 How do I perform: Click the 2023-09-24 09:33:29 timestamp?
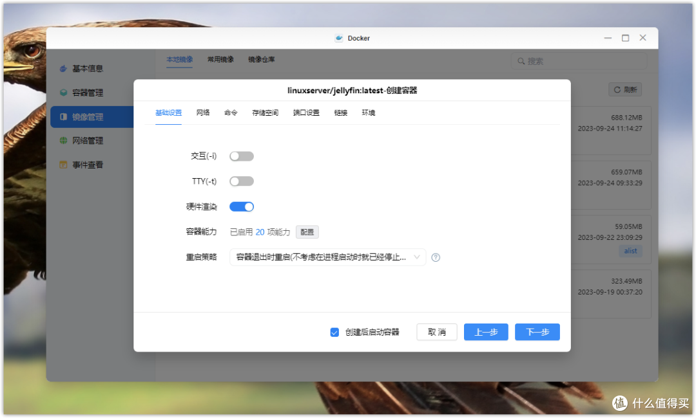(x=610, y=183)
